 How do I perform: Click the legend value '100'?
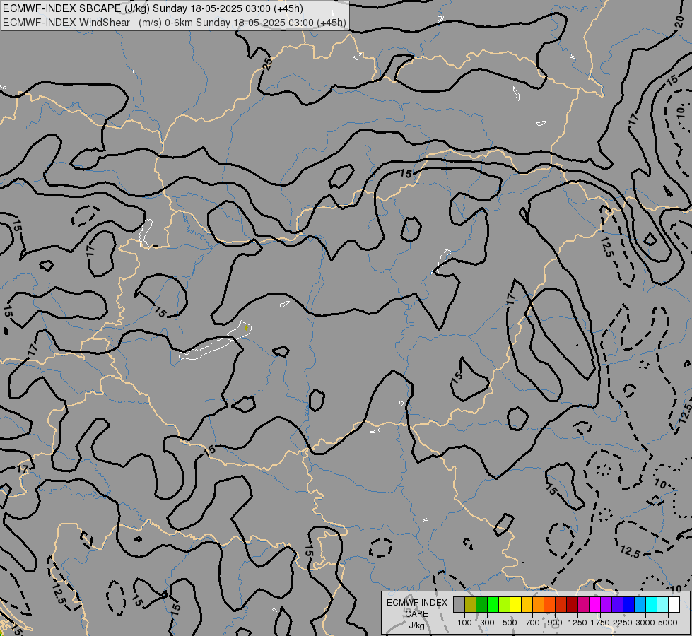pos(464,623)
